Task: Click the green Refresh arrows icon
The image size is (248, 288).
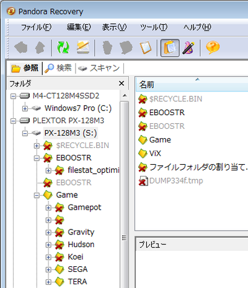Action: [x=63, y=47]
